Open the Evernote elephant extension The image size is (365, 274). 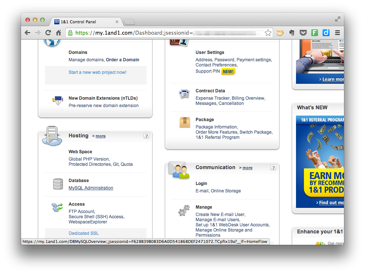coord(292,33)
